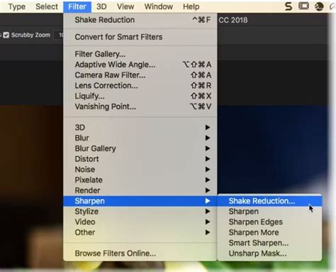
Task: Open the Help menu
Action: click(191, 6)
